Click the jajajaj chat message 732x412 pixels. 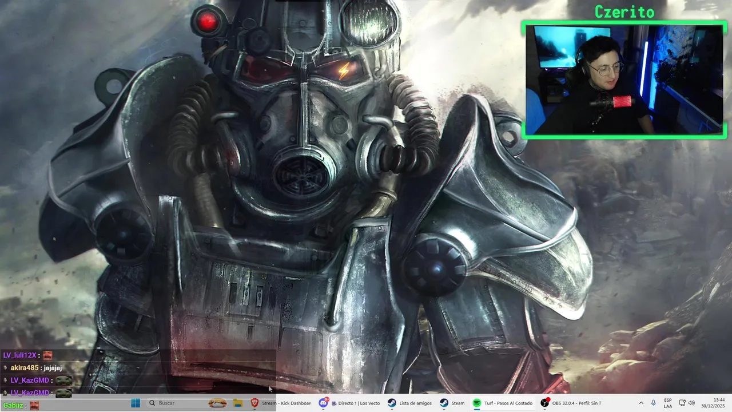53,368
